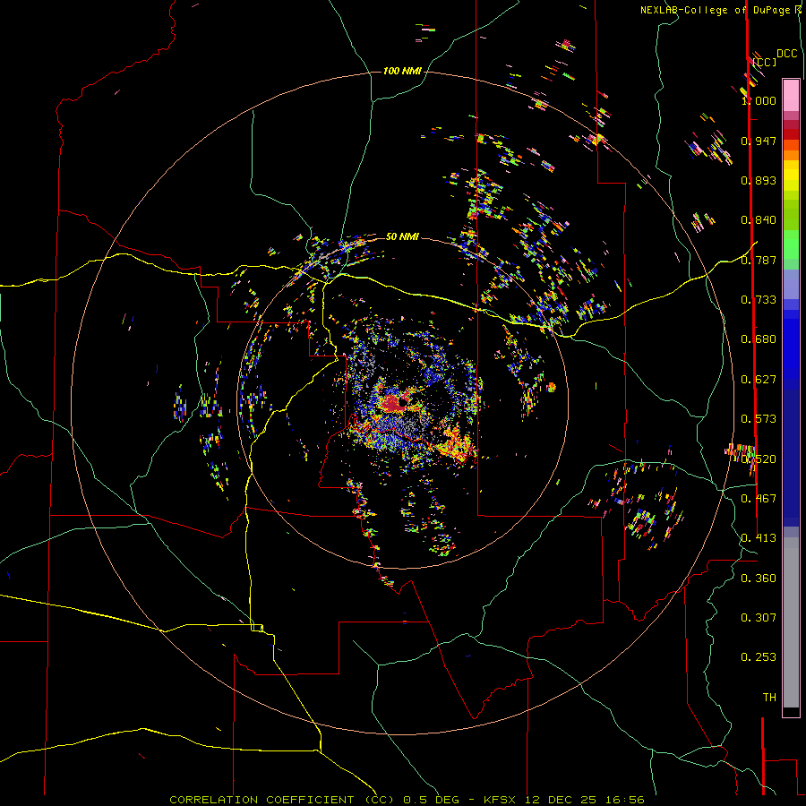
Task: Click the pink top segment of the color bar
Action: click(791, 95)
